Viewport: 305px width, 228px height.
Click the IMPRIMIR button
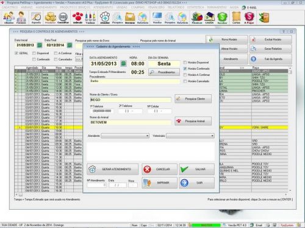159,183
